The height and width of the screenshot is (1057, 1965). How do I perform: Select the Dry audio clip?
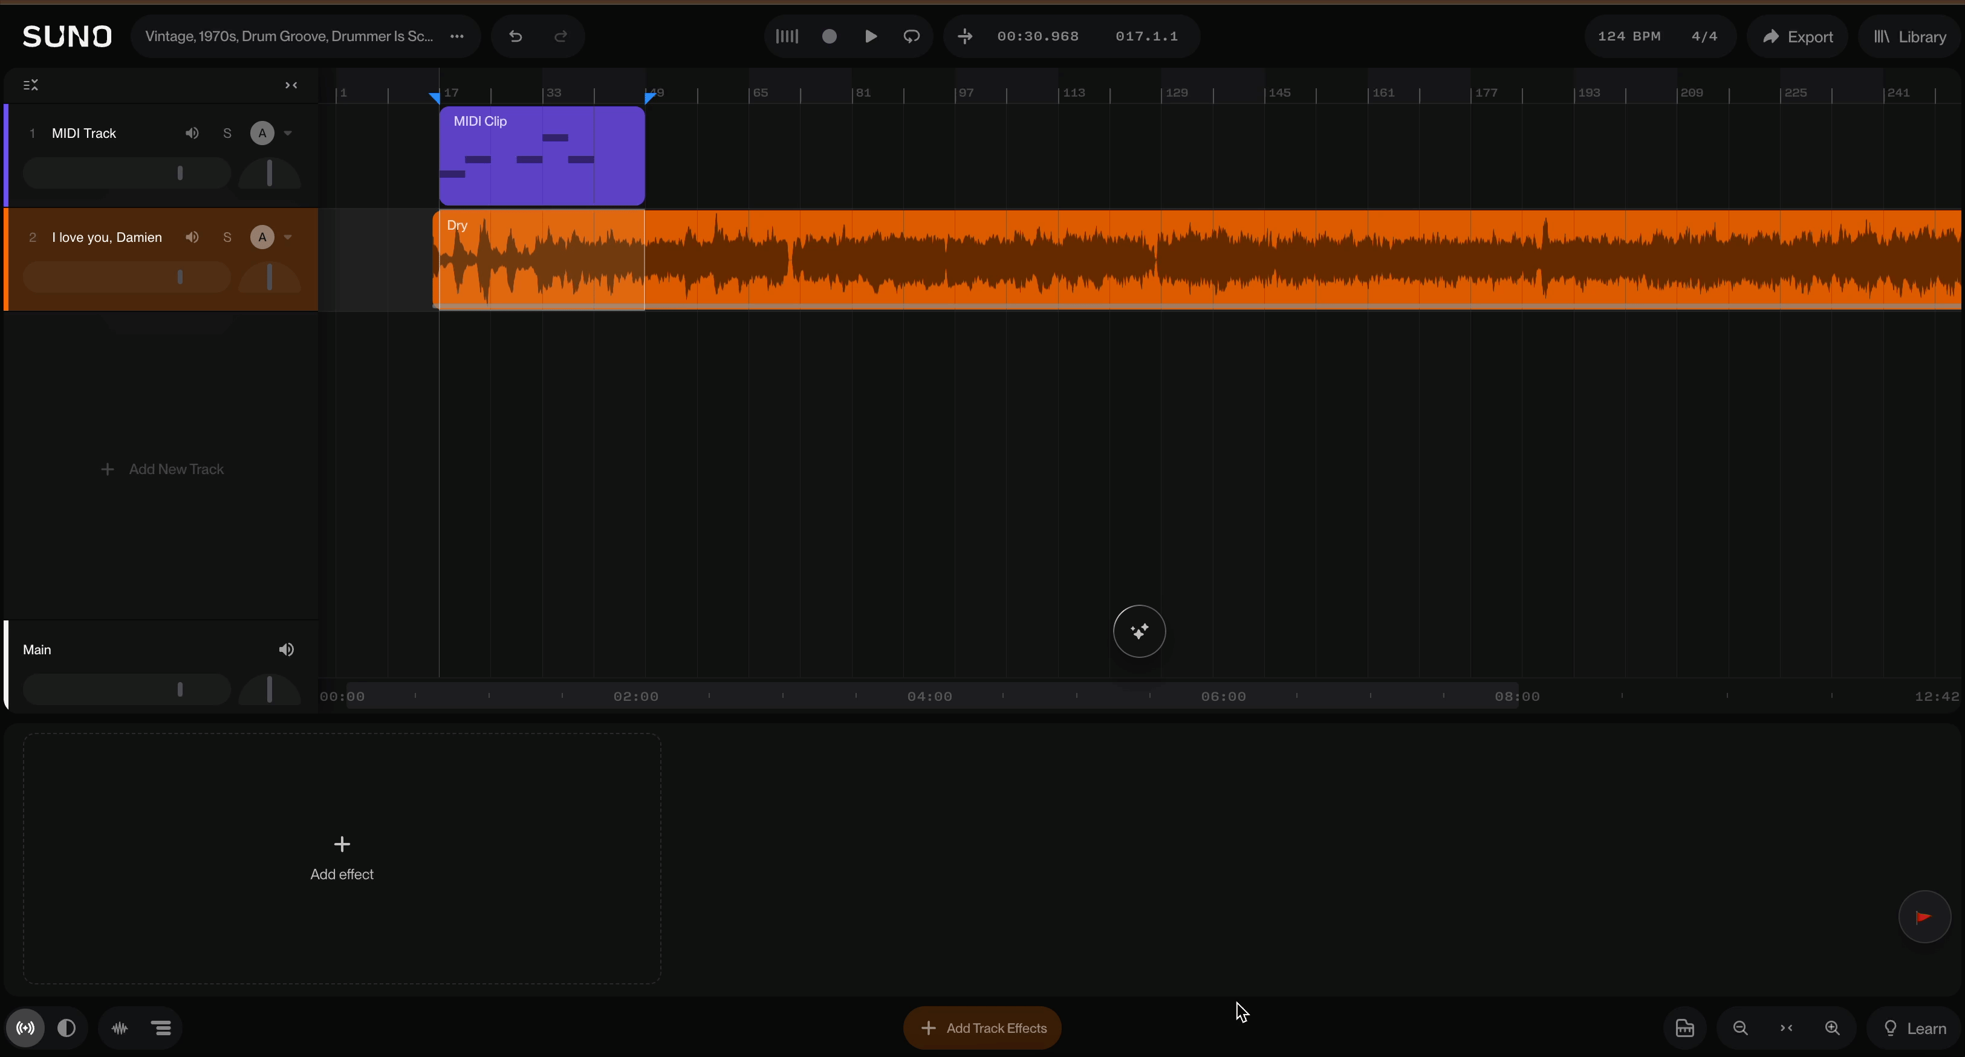pyautogui.click(x=1196, y=259)
